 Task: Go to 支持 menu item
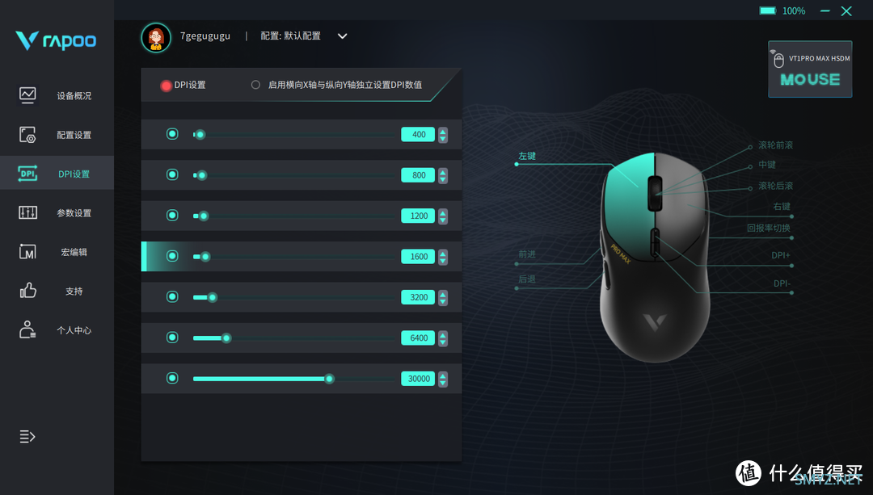[74, 291]
